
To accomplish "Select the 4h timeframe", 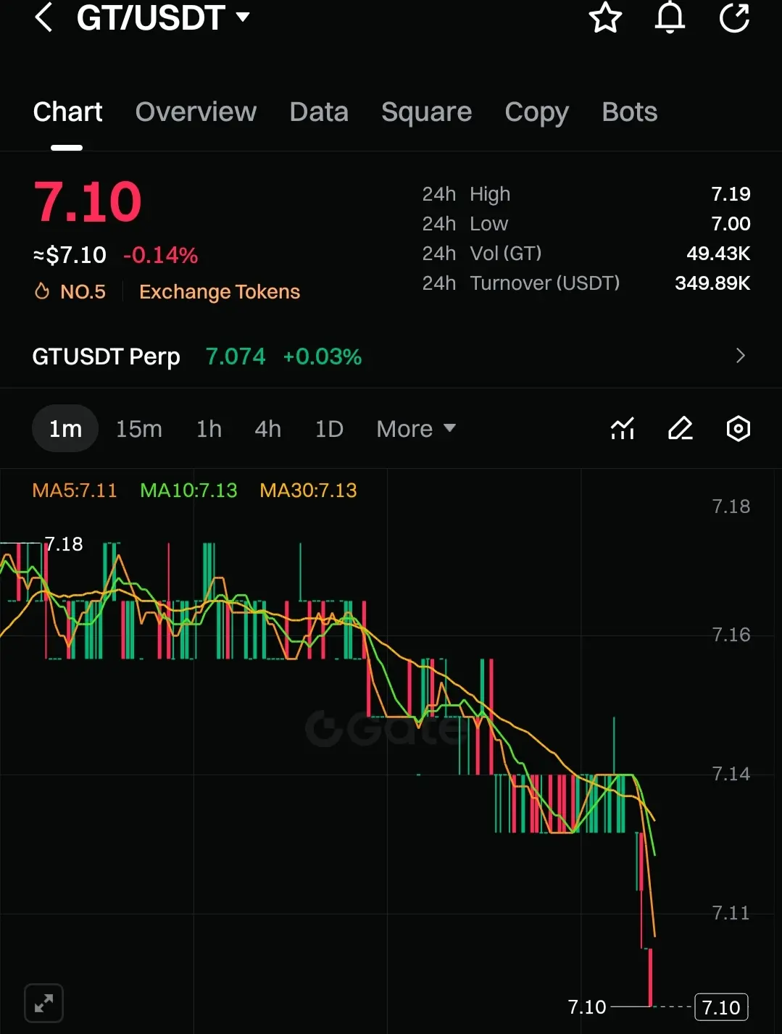I will pos(267,429).
